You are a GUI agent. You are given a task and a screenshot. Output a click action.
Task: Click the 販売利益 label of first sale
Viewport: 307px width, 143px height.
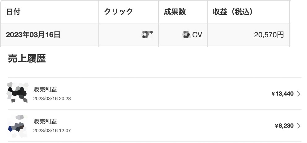45,90
